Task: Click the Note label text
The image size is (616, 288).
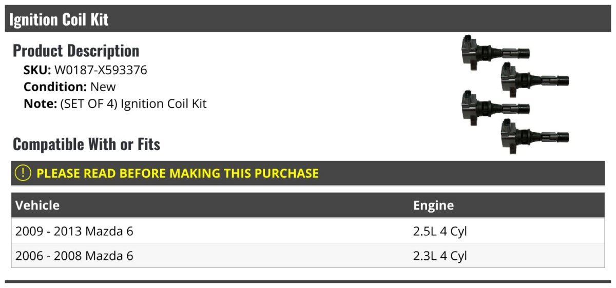Action: tap(40, 104)
